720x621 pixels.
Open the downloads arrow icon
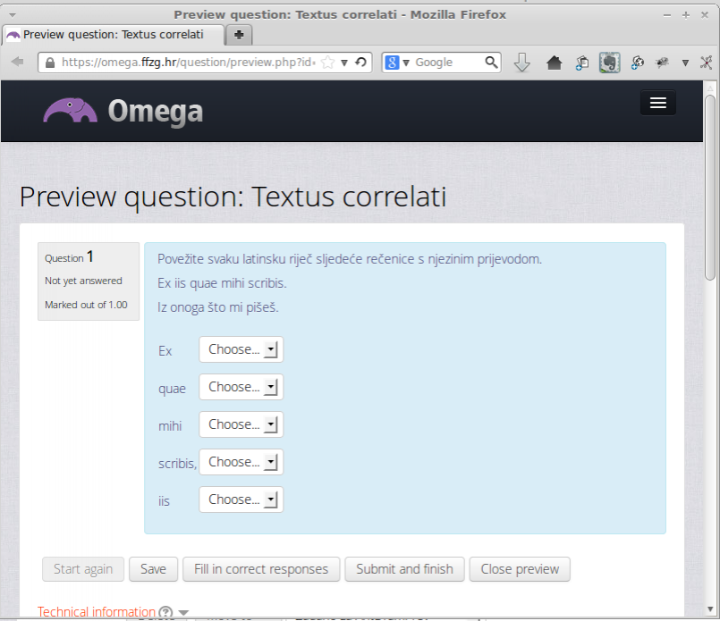tap(521, 63)
